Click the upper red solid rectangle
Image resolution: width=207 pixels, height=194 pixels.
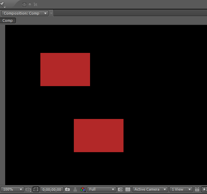[x=65, y=70]
